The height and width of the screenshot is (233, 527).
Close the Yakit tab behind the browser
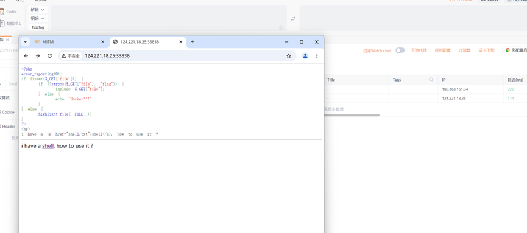click(x=7, y=40)
